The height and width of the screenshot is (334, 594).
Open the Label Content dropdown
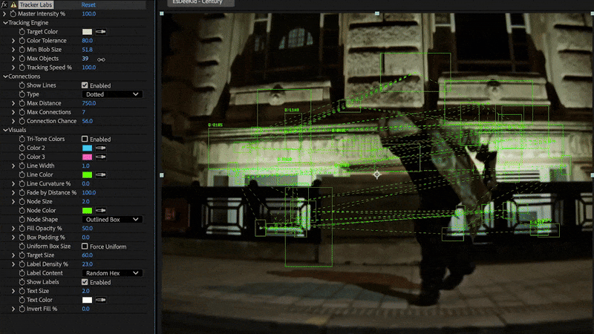[111, 273]
